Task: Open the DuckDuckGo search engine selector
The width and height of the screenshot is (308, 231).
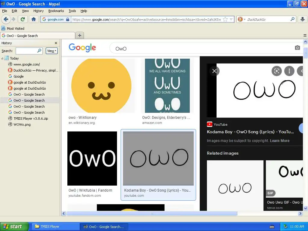Action: coord(242,20)
